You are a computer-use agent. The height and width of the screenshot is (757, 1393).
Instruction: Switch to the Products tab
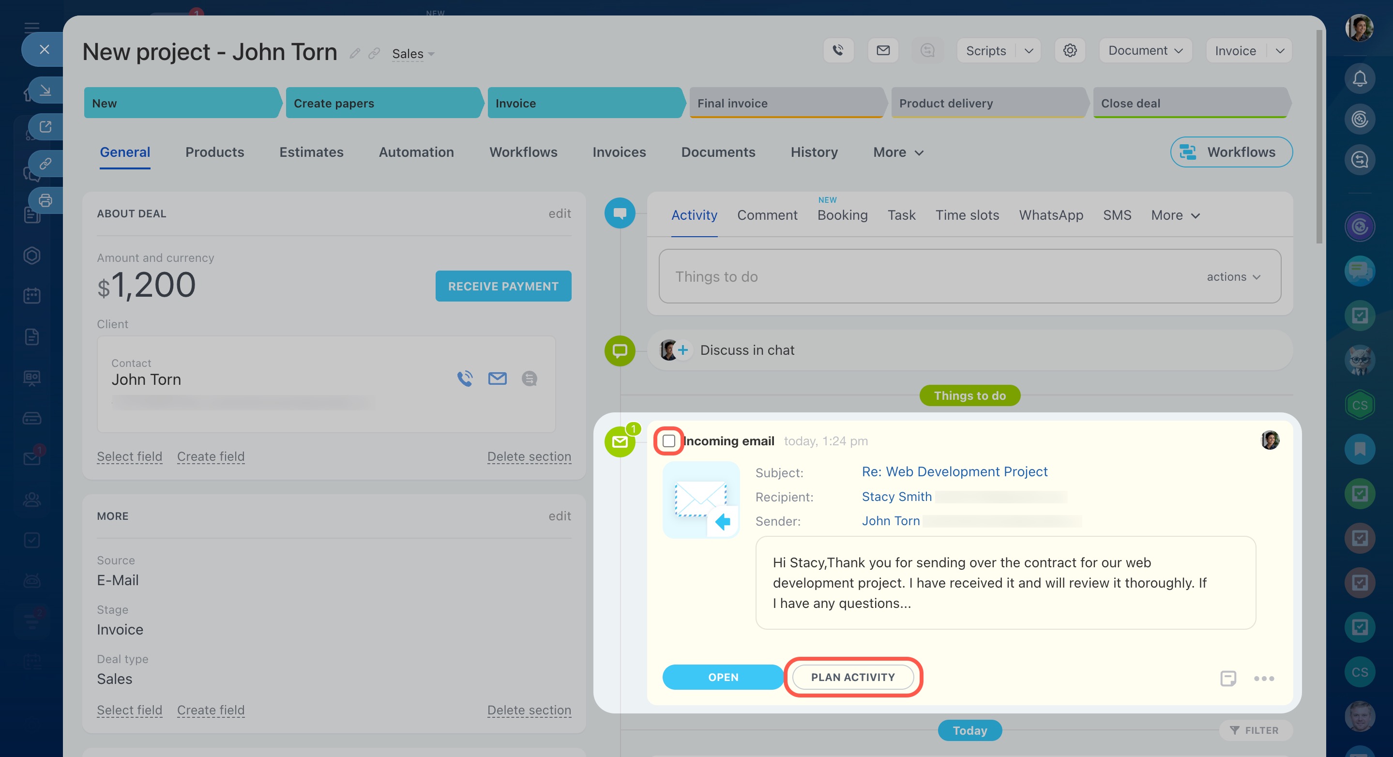pyautogui.click(x=215, y=152)
